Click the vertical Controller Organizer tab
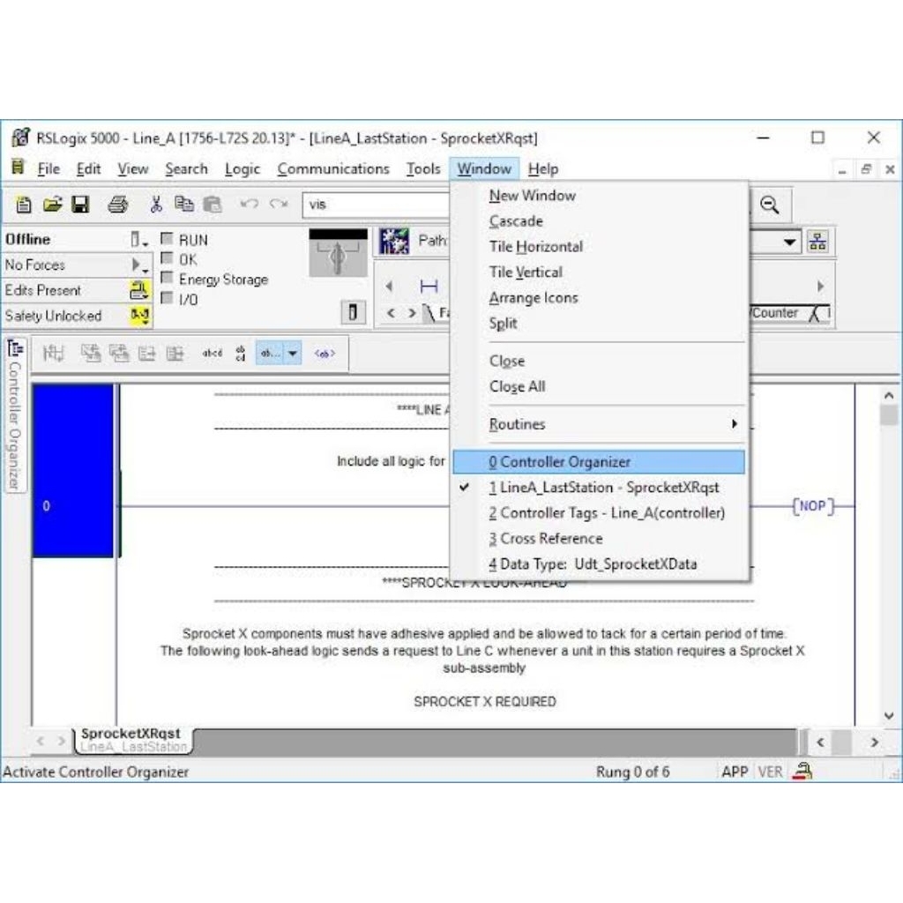903x903 pixels. [14, 415]
